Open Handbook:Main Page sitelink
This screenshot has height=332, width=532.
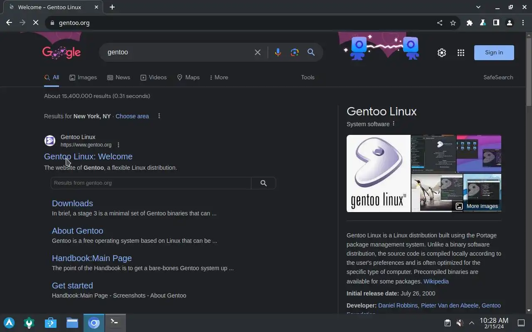click(92, 258)
